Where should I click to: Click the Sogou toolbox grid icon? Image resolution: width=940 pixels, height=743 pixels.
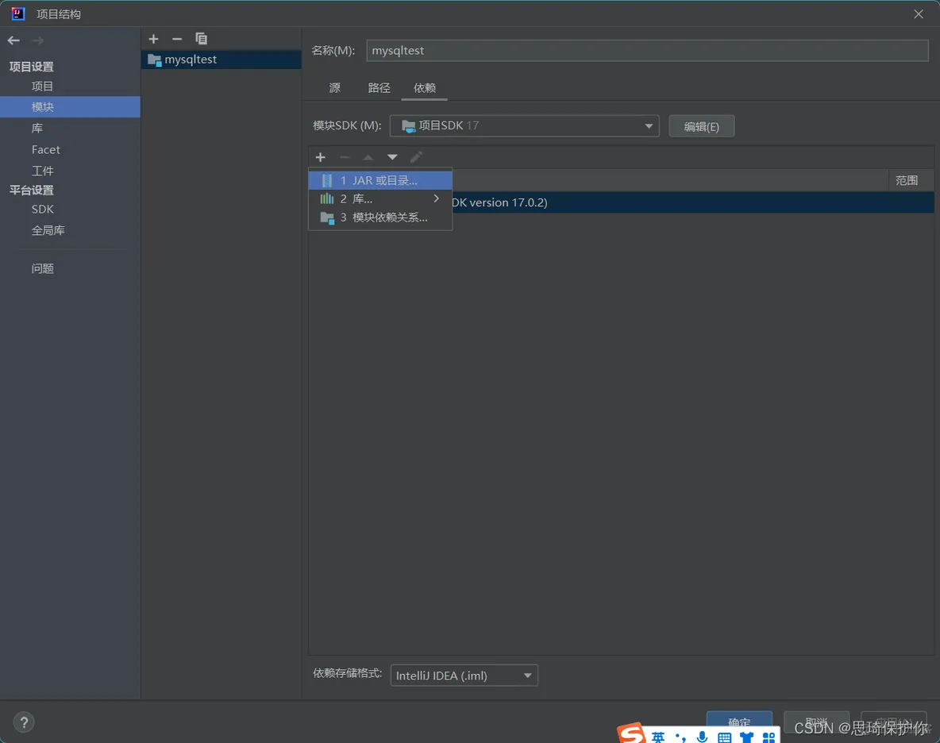click(769, 737)
